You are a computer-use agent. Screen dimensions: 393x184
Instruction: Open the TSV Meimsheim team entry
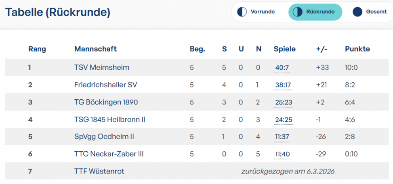point(102,67)
